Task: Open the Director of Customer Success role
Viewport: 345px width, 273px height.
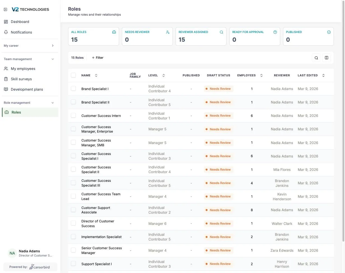Action: (x=98, y=223)
